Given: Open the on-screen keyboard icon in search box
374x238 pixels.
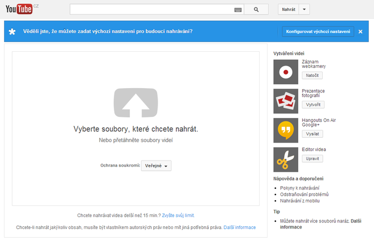Looking at the screenshot, I should [x=238, y=10].
